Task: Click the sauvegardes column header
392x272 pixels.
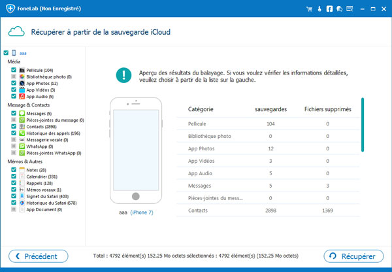Action: click(x=270, y=109)
